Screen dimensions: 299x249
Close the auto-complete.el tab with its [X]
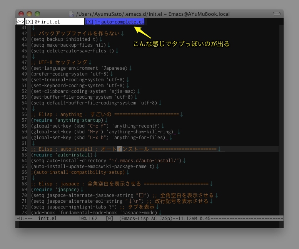click(x=89, y=22)
